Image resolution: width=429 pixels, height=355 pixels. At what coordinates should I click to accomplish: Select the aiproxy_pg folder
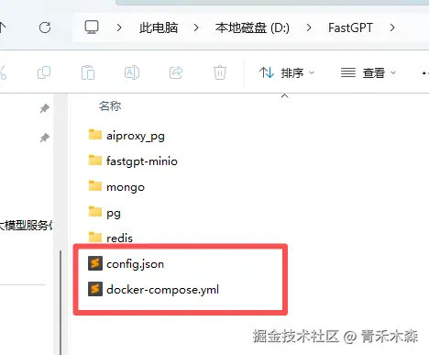click(x=126, y=136)
